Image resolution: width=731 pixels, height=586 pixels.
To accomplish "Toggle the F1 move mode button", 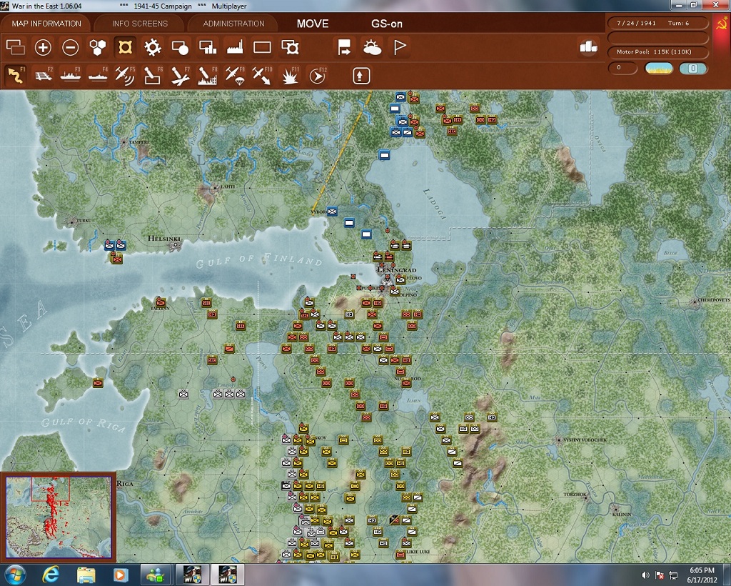I will [16, 76].
